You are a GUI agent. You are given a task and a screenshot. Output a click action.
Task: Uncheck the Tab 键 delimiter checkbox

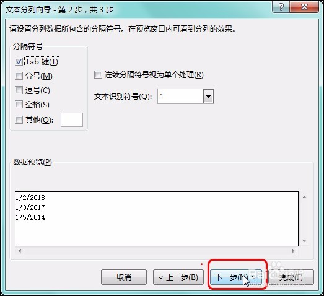tap(19, 61)
